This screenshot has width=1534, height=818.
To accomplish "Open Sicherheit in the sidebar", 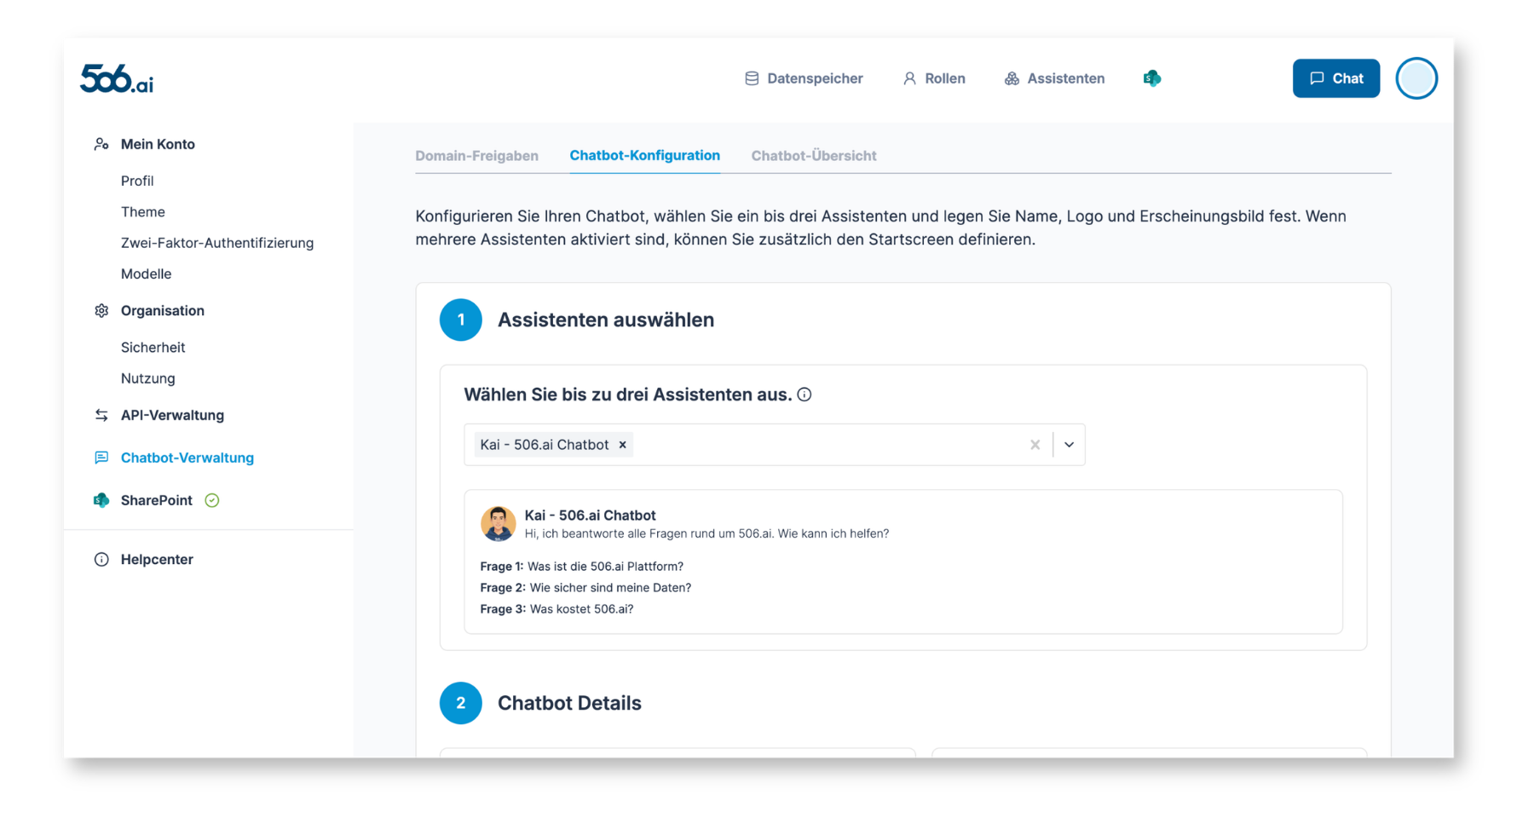I will (153, 347).
